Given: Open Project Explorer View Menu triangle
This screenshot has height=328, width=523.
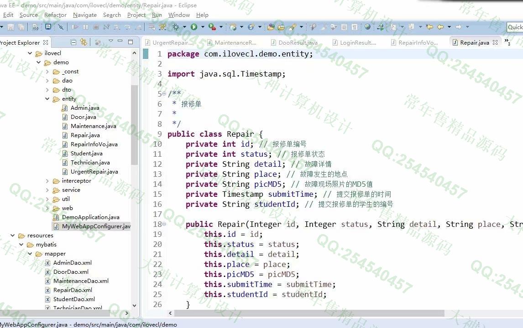Looking at the screenshot, I should (x=111, y=41).
